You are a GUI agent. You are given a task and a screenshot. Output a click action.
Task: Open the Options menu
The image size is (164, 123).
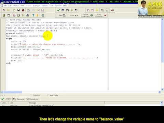point(44,5)
